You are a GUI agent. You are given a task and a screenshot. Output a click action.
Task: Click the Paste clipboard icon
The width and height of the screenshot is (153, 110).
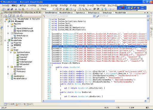click(x=23, y=9)
